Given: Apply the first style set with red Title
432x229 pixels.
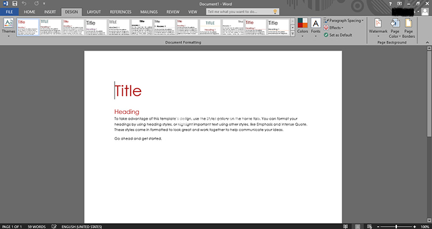Looking at the screenshot, I should [x=28, y=27].
